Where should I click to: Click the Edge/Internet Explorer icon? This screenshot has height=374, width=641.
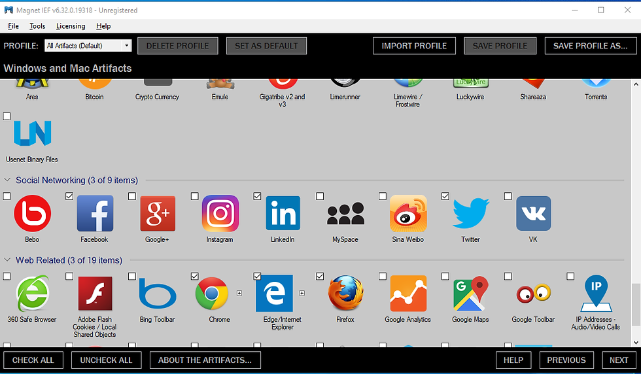pos(274,293)
